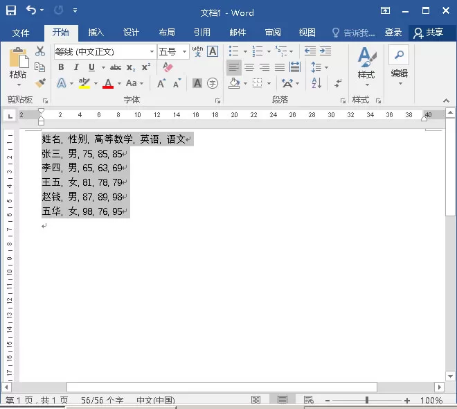Align text right
The width and height of the screenshot is (457, 409).
coord(265,67)
